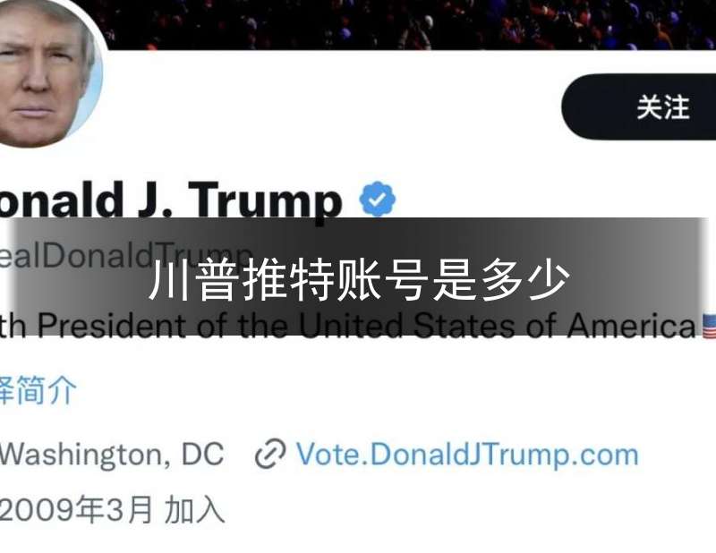Viewport: 716px width, 553px height.
Task: Click the American flag emoji in bio
Action: [708, 326]
